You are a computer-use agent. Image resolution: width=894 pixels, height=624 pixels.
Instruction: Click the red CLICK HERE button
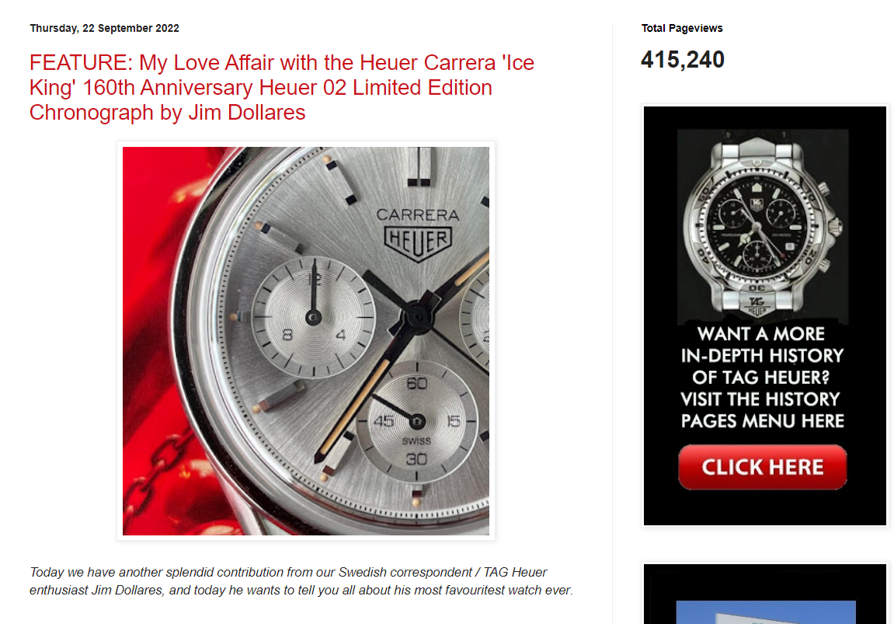click(x=762, y=467)
